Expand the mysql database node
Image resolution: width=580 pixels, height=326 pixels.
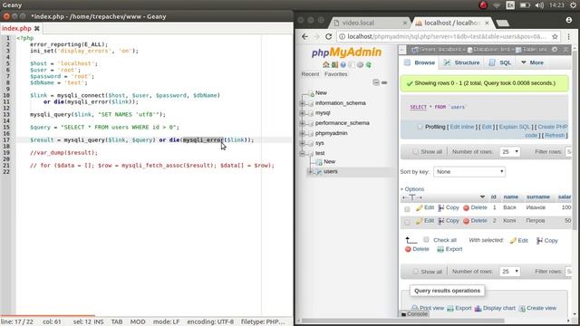pyautogui.click(x=303, y=113)
